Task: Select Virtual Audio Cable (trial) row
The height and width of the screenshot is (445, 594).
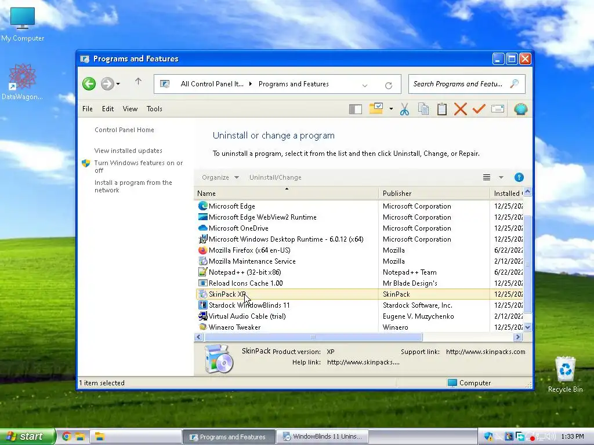Action: click(x=359, y=316)
